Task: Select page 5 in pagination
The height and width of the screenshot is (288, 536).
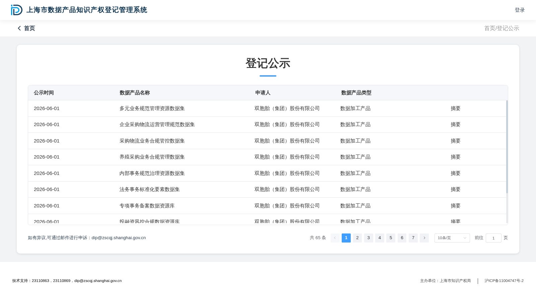Action: (391, 238)
